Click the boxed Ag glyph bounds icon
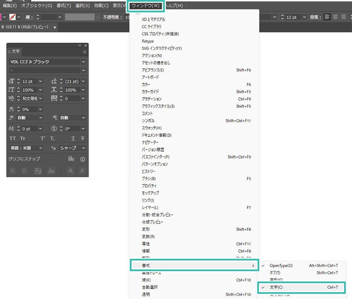 click(x=38, y=171)
